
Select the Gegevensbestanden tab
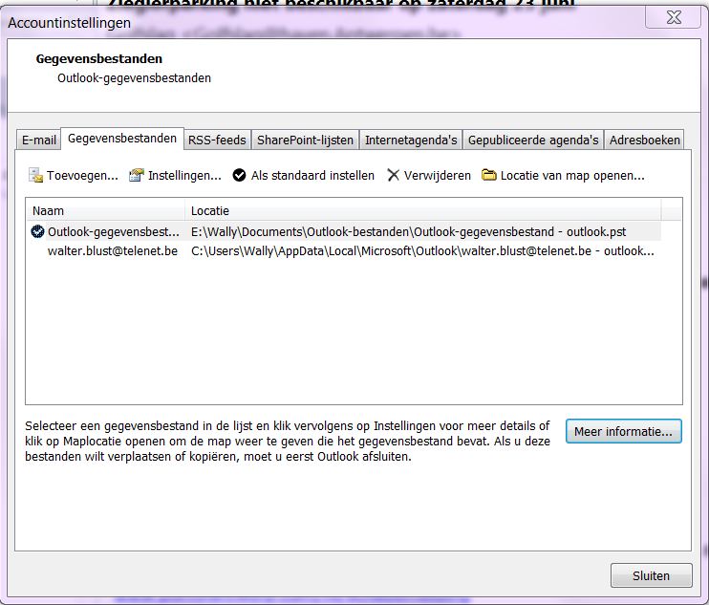tap(122, 139)
